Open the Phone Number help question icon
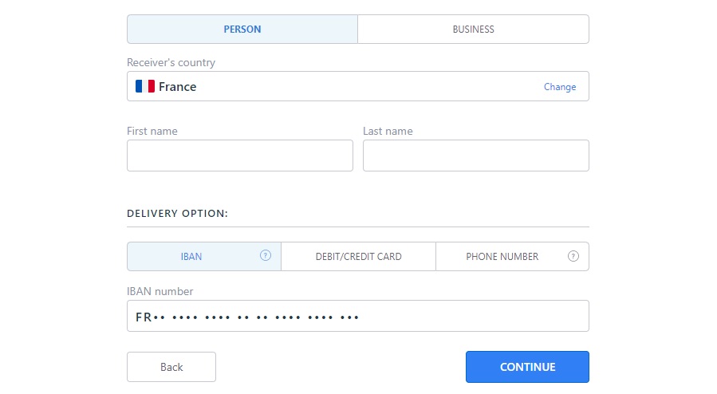Screen dimensions: 717x394 click(x=573, y=256)
